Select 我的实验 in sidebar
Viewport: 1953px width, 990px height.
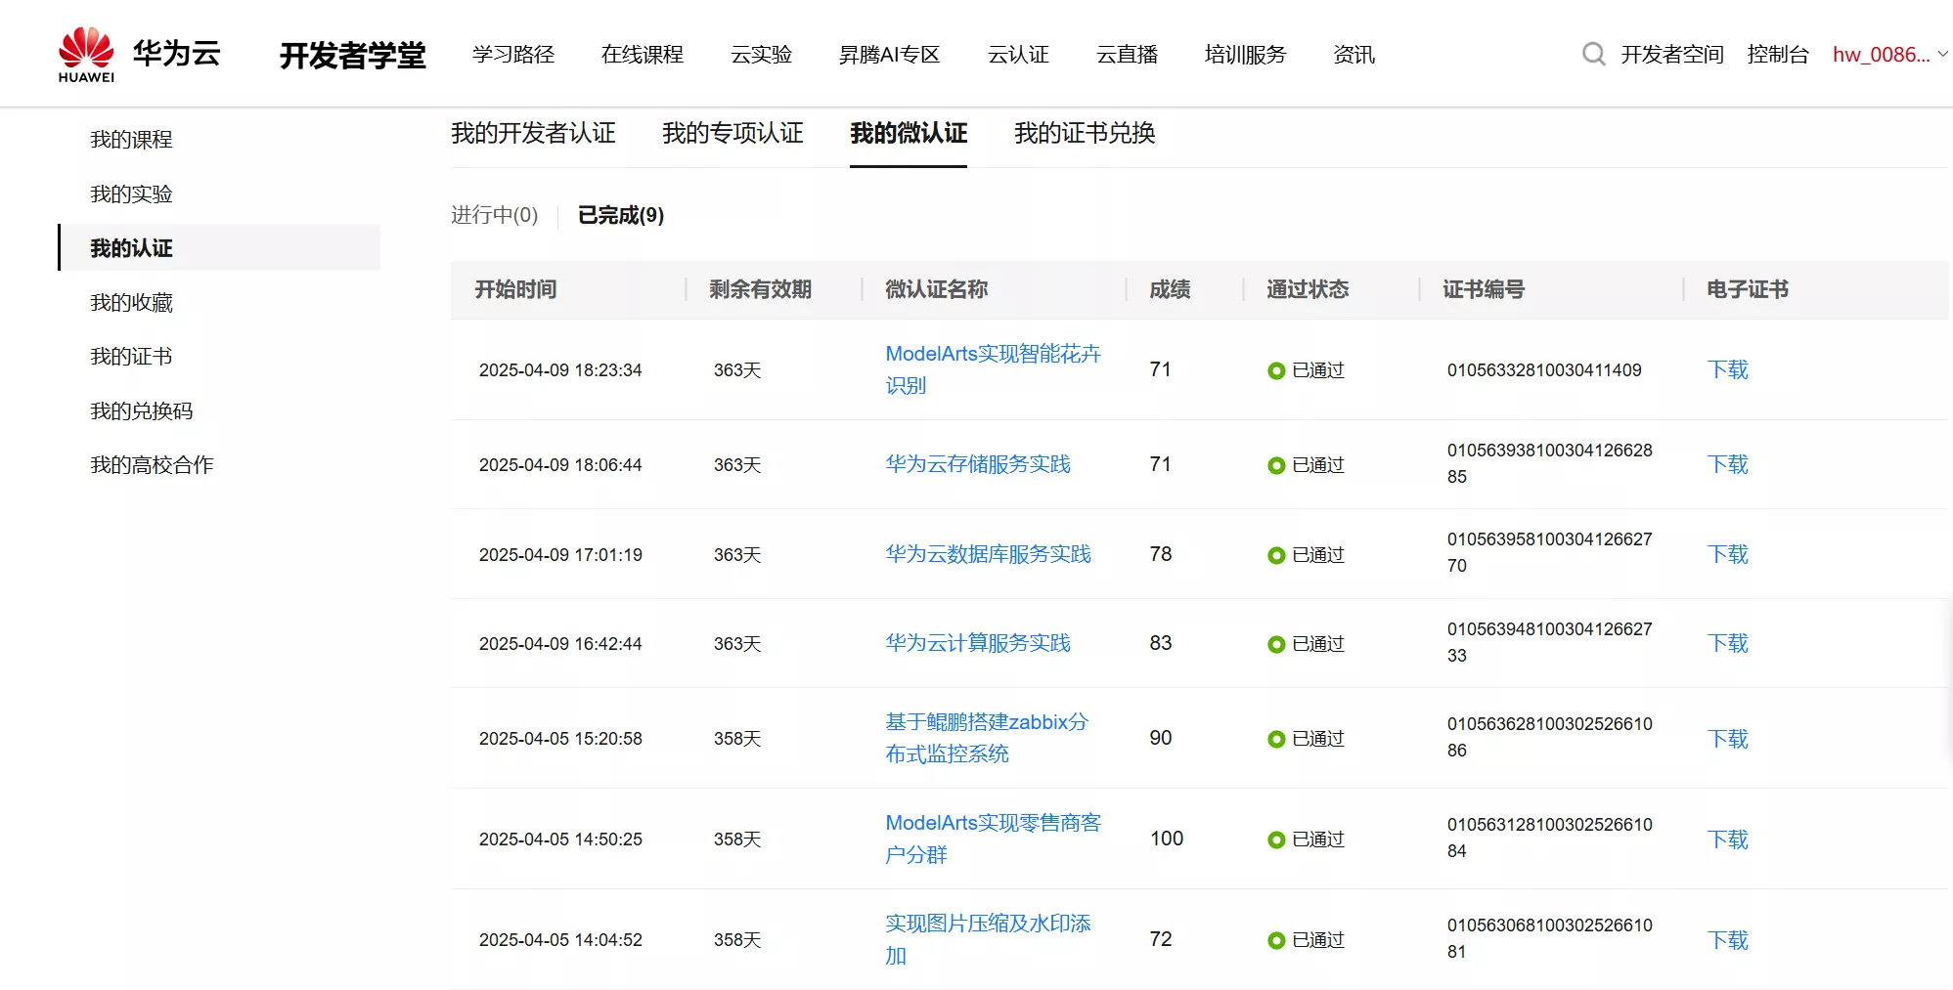pos(131,194)
